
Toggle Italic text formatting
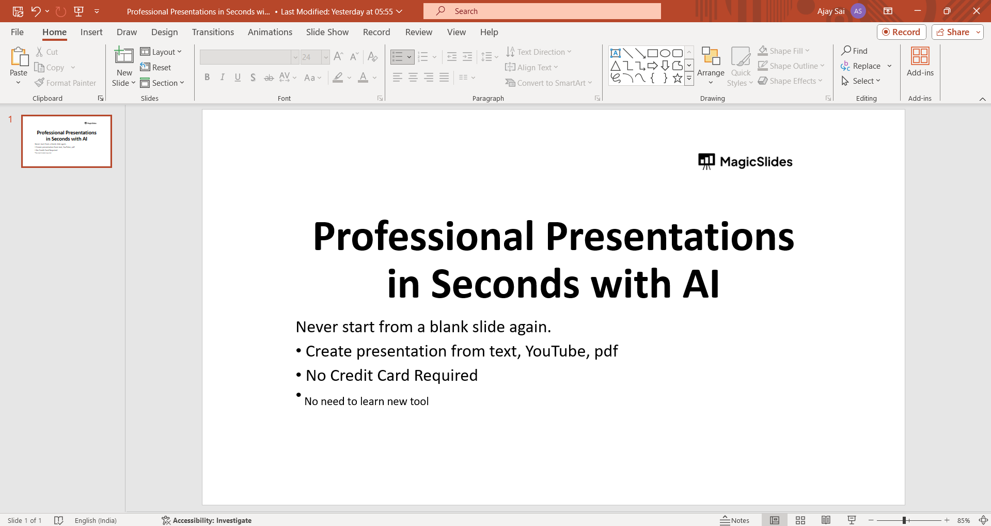click(223, 78)
